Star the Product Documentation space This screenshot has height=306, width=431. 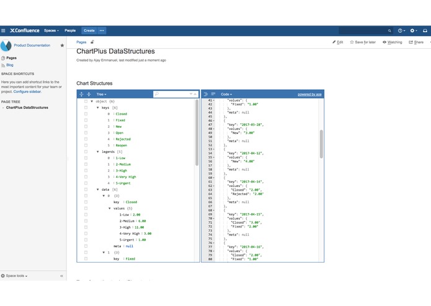click(x=62, y=45)
